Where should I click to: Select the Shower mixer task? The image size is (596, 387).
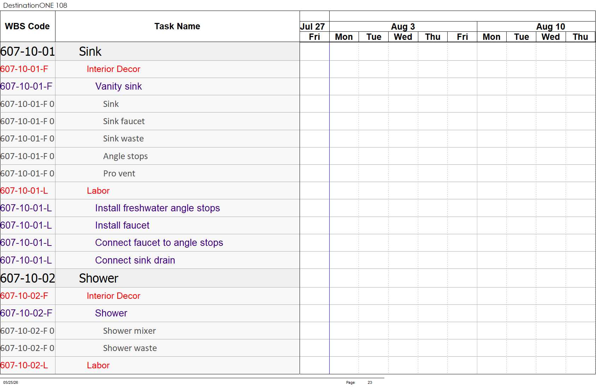click(129, 331)
